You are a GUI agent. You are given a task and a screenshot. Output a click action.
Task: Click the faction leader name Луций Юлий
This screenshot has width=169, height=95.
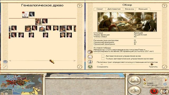[140, 35]
